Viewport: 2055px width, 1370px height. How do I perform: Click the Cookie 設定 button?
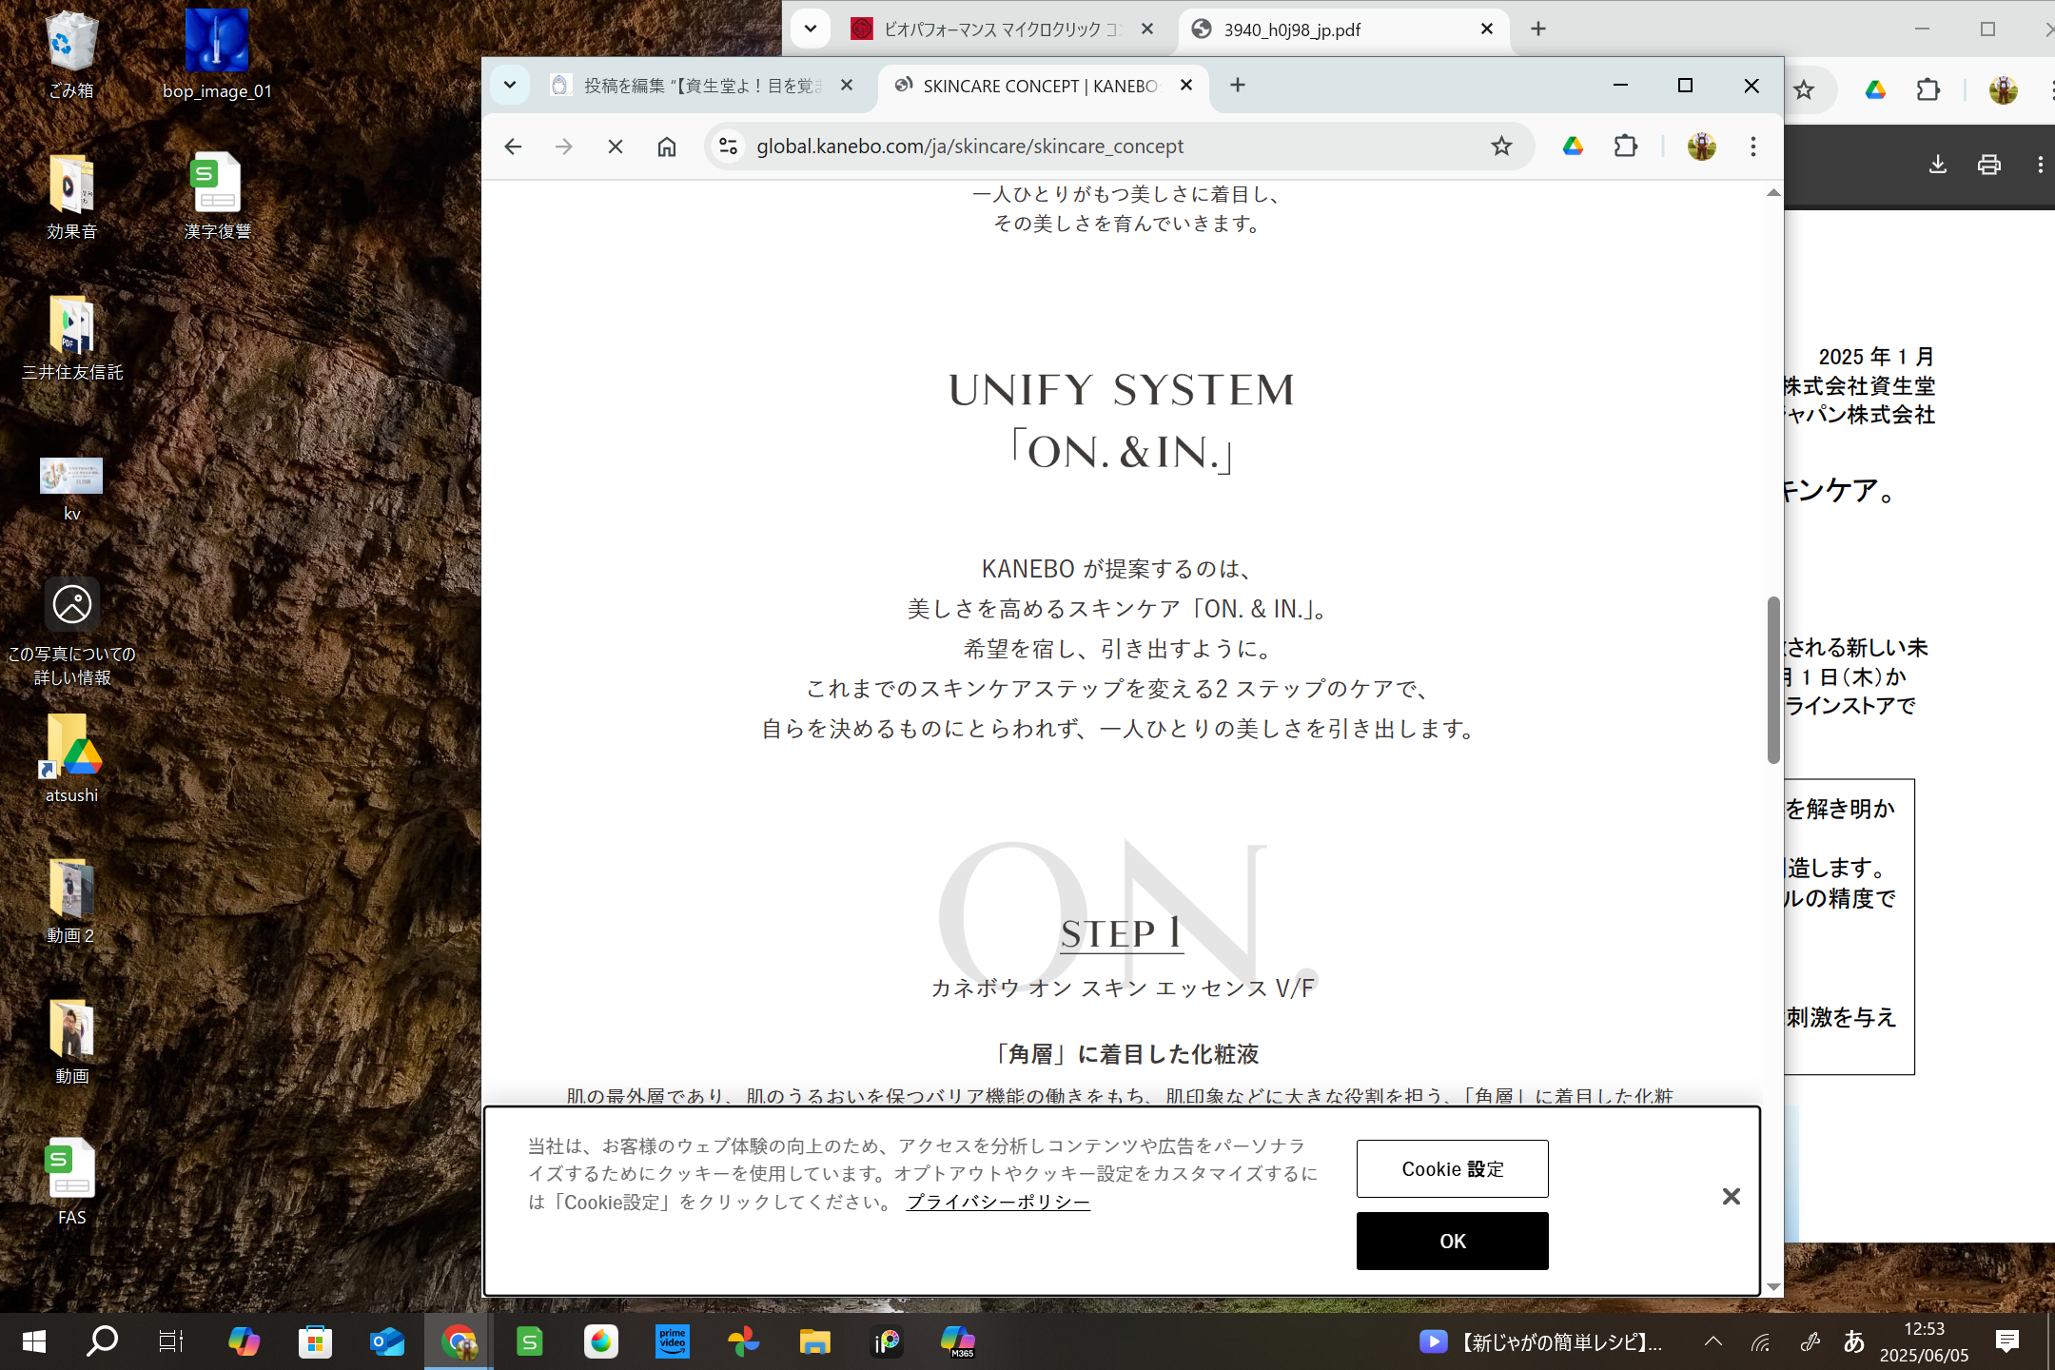pyautogui.click(x=1452, y=1168)
